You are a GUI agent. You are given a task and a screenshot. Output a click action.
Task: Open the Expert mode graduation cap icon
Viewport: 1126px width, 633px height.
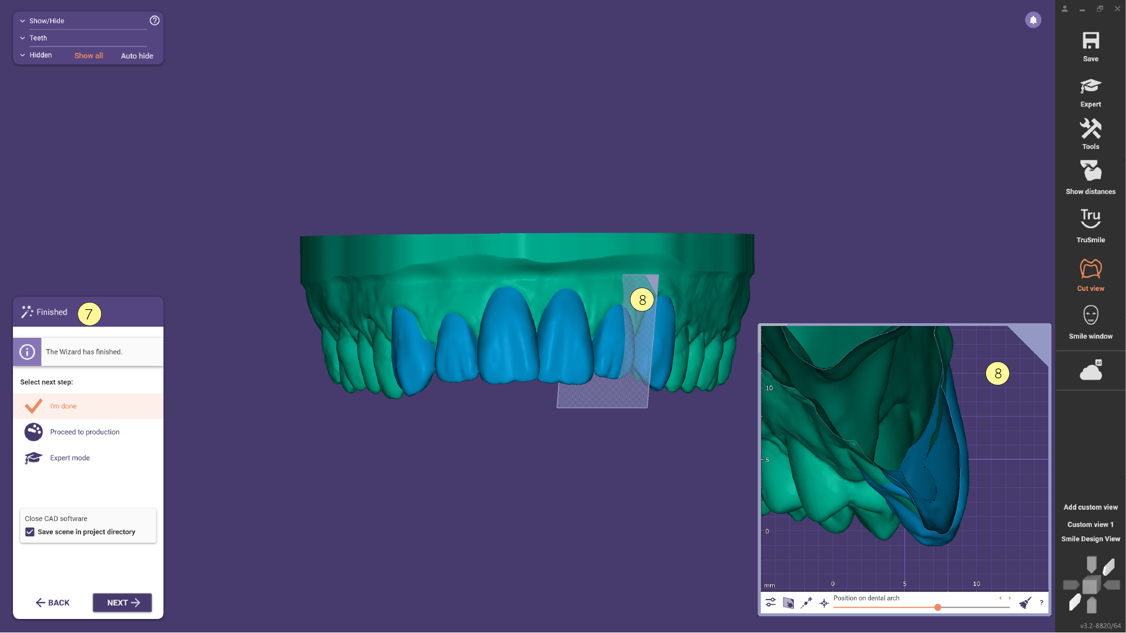(1090, 86)
